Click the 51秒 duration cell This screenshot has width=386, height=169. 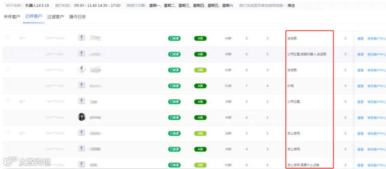click(228, 86)
